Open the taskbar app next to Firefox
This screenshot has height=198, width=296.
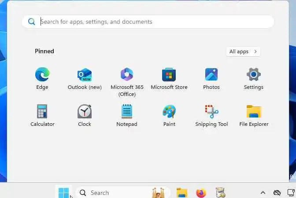point(220,193)
